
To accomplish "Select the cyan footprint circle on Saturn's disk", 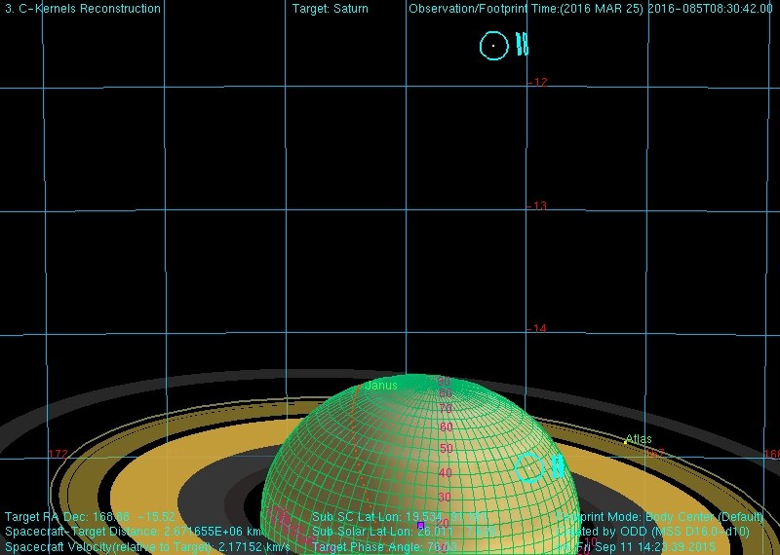I will pos(529,467).
